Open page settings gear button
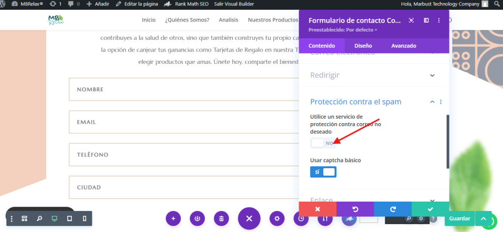This screenshot has height=232, width=503. pos(277,219)
